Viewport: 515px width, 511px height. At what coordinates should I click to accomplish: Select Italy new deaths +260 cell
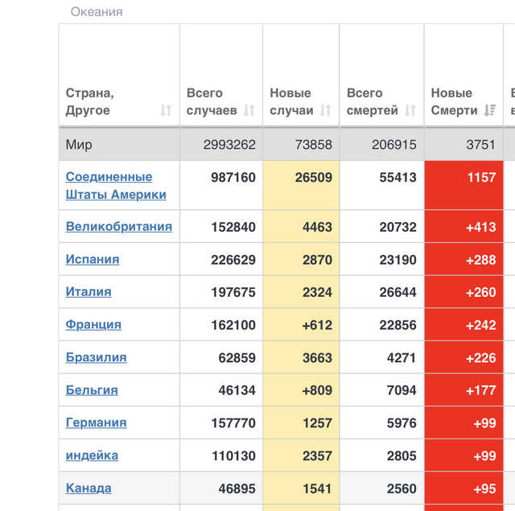click(463, 292)
